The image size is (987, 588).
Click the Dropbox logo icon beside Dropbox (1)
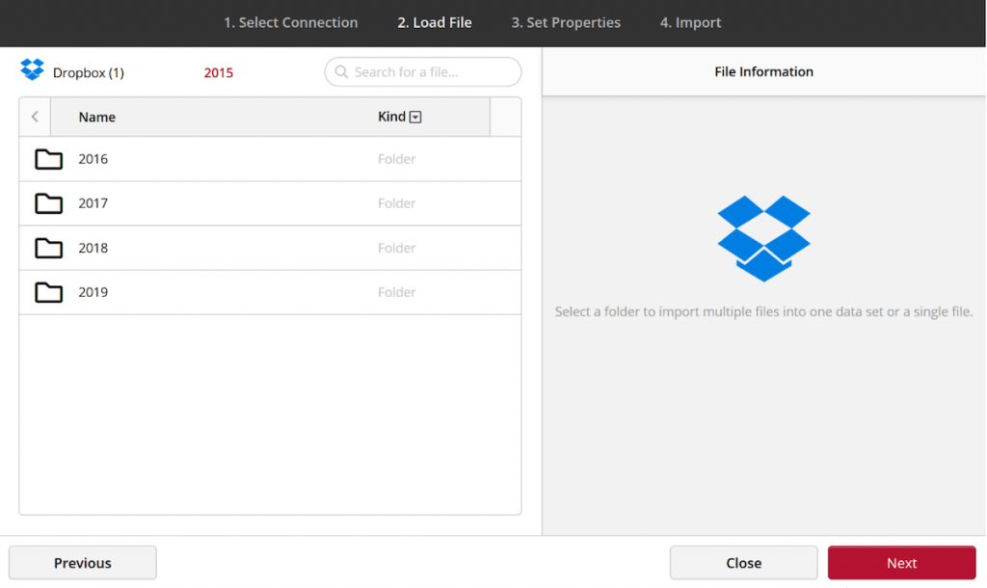coord(32,69)
